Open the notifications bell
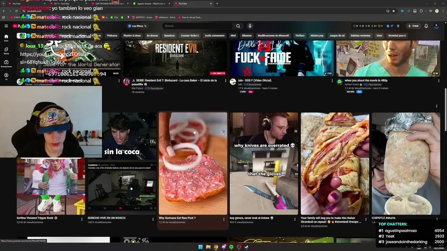Image resolution: width=447 pixels, height=251 pixels. pyautogui.click(x=426, y=26)
